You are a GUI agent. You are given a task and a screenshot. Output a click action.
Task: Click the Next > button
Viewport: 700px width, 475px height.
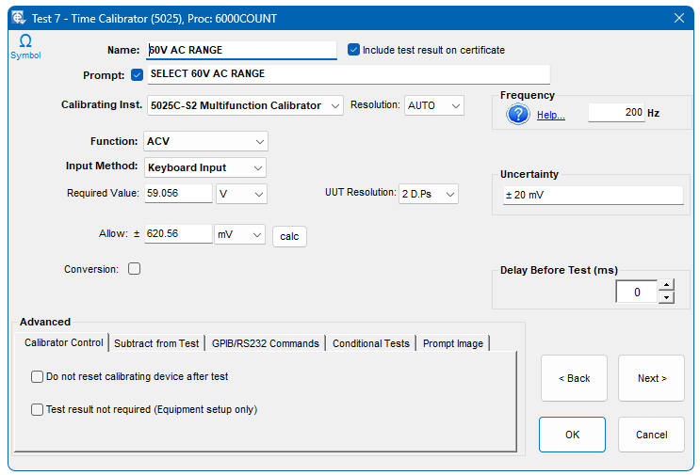[651, 378]
